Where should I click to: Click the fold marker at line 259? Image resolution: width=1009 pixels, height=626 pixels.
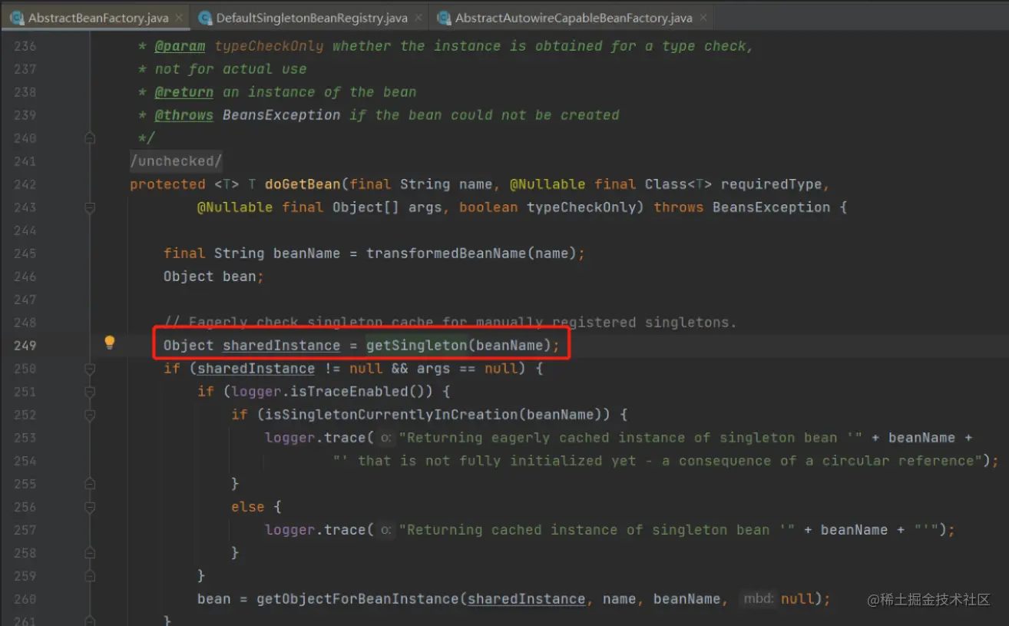tap(90, 576)
